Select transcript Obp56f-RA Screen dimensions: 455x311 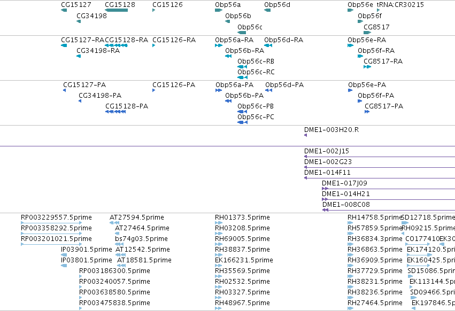(376, 50)
